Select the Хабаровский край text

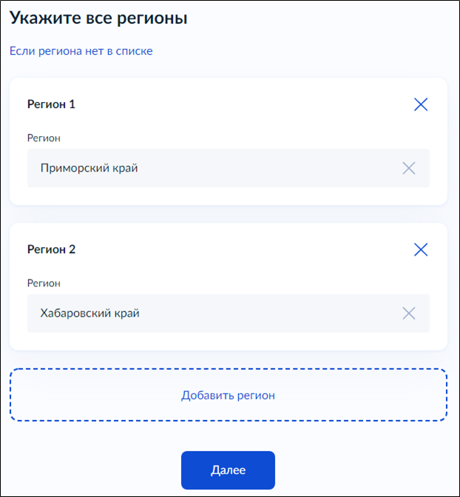point(89,314)
